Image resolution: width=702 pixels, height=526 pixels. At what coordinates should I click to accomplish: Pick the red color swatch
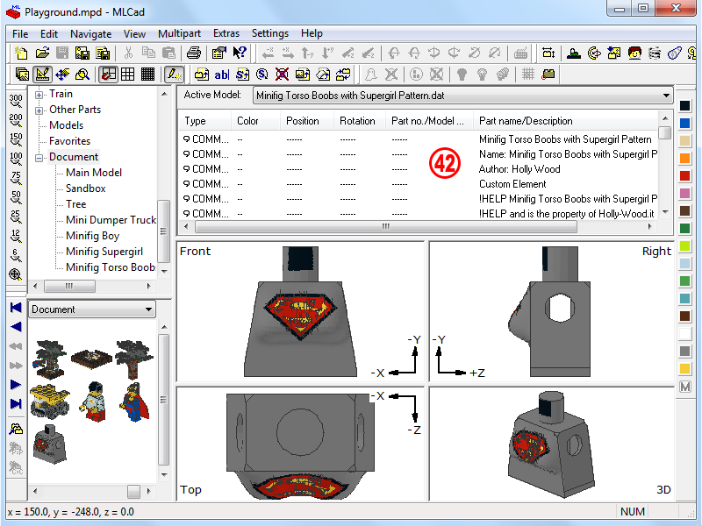tap(685, 176)
